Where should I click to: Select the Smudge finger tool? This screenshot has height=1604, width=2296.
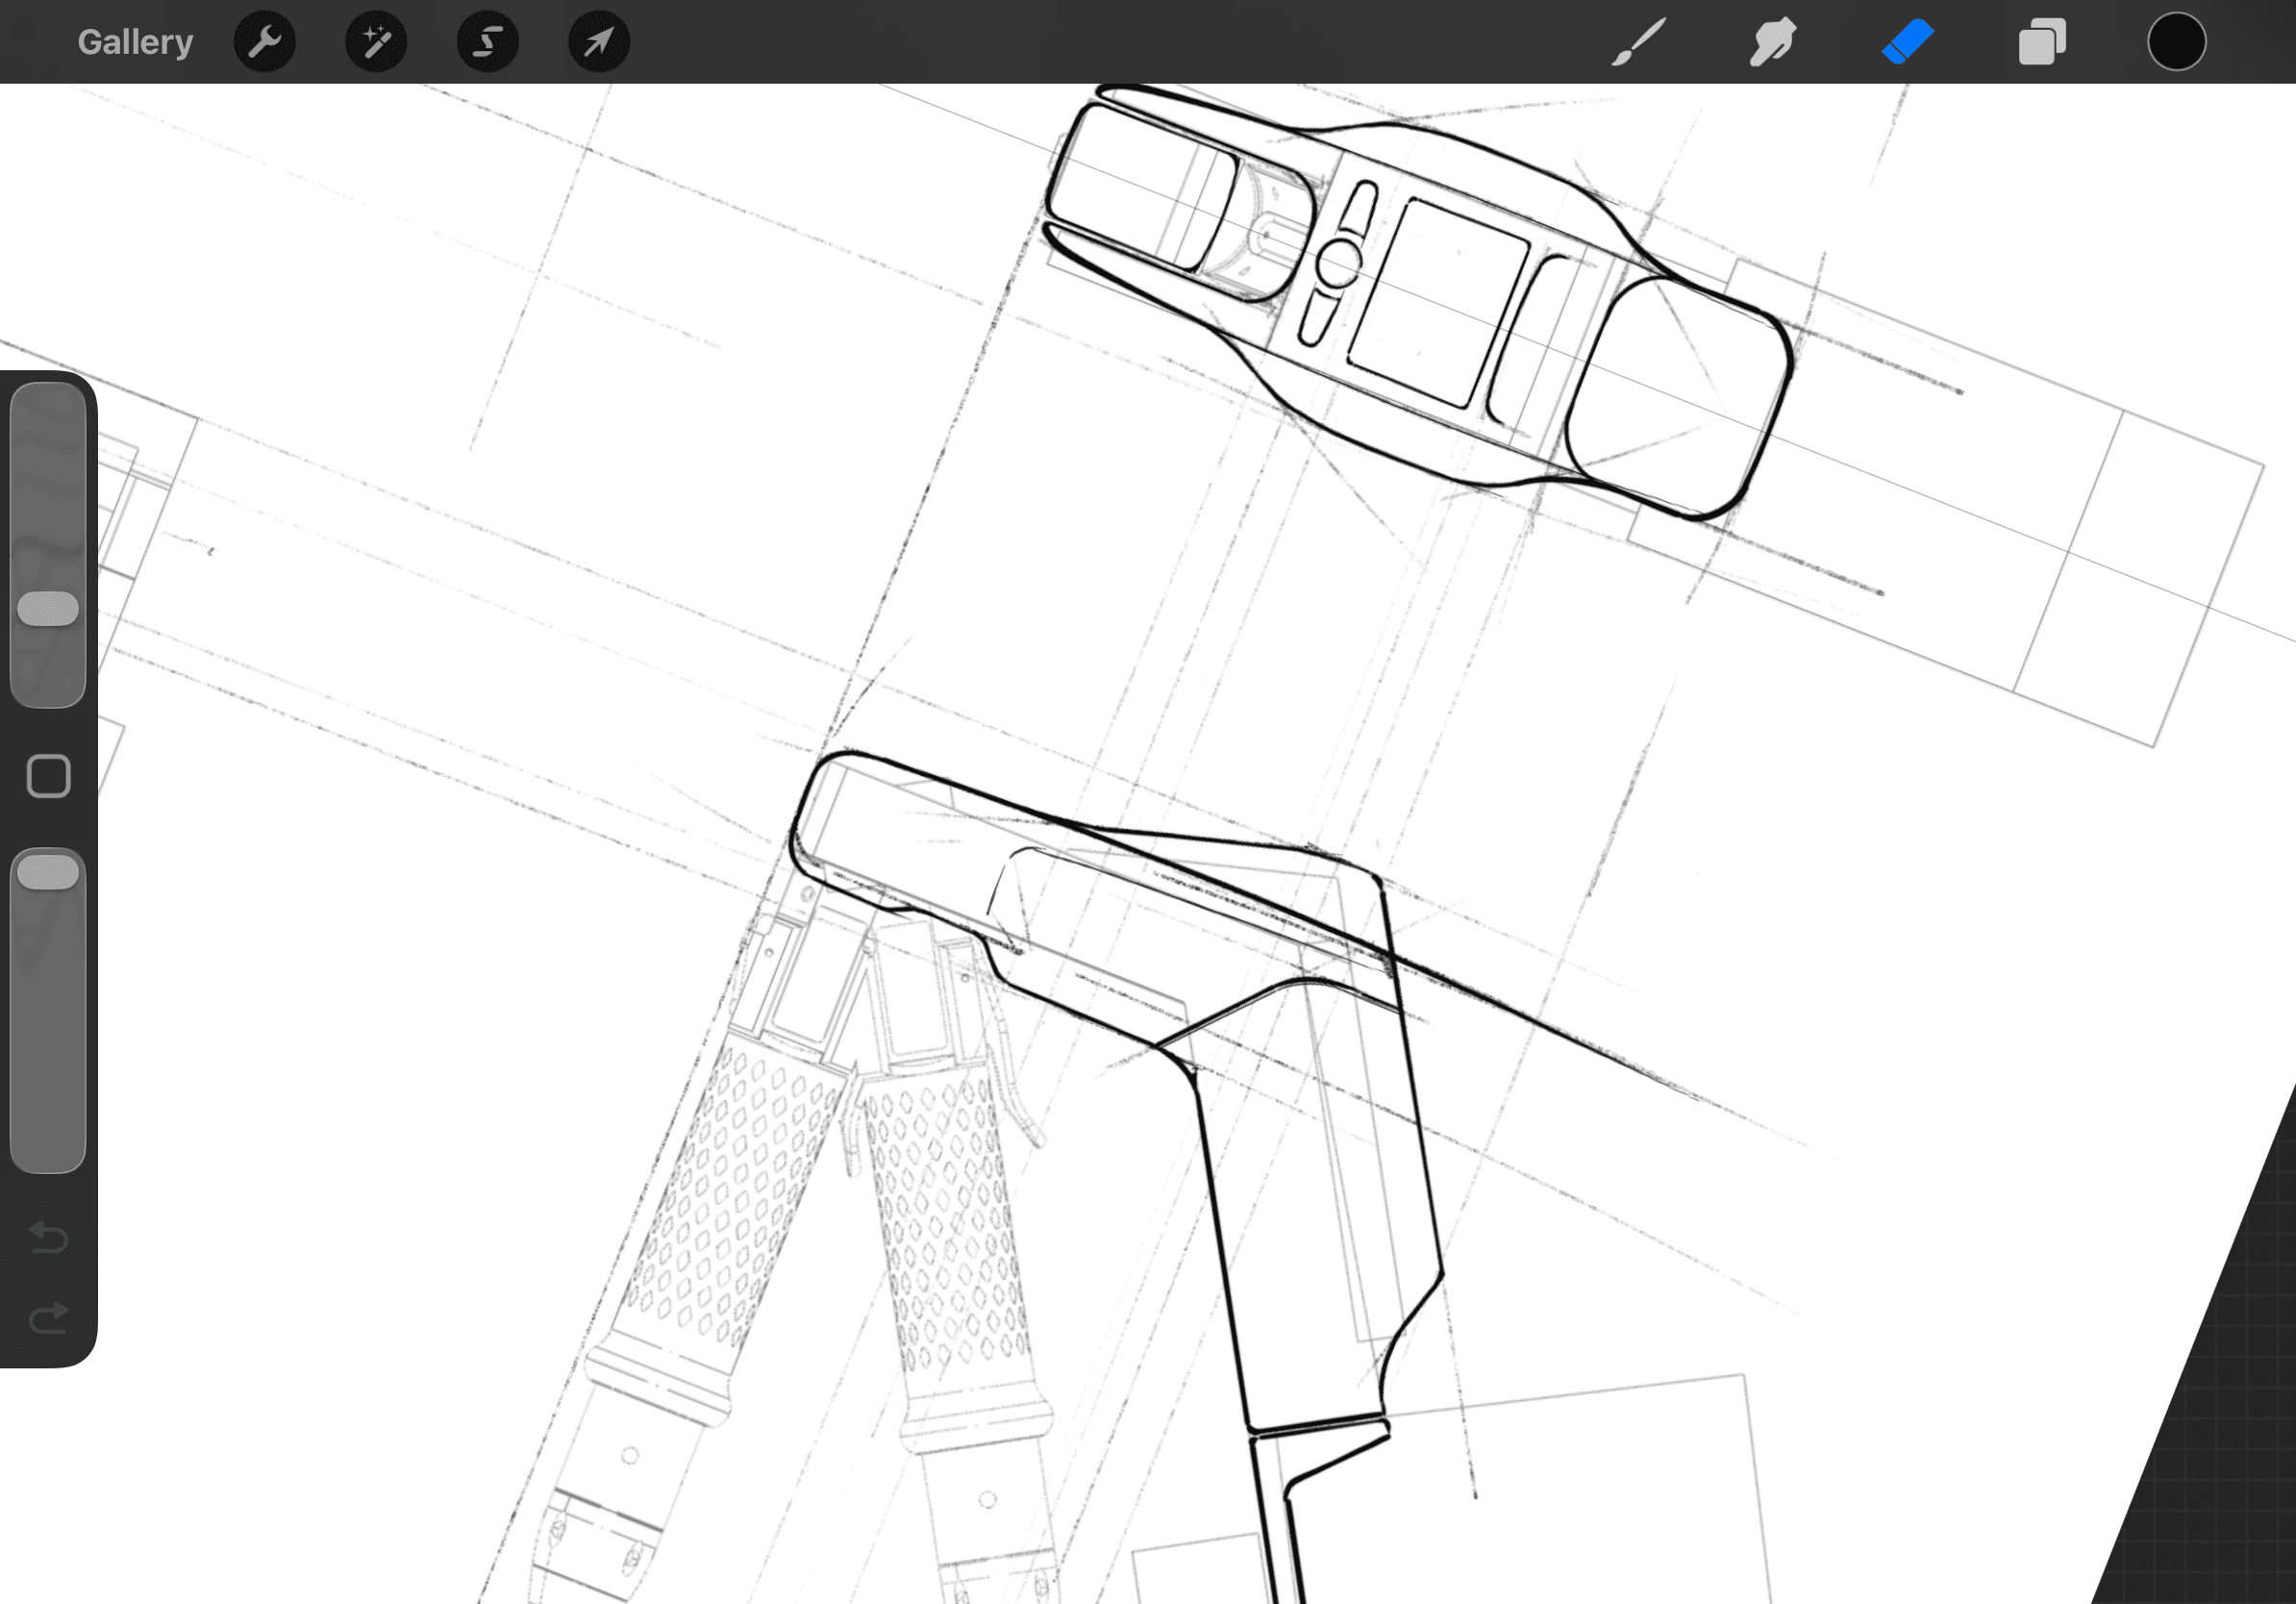point(1772,42)
